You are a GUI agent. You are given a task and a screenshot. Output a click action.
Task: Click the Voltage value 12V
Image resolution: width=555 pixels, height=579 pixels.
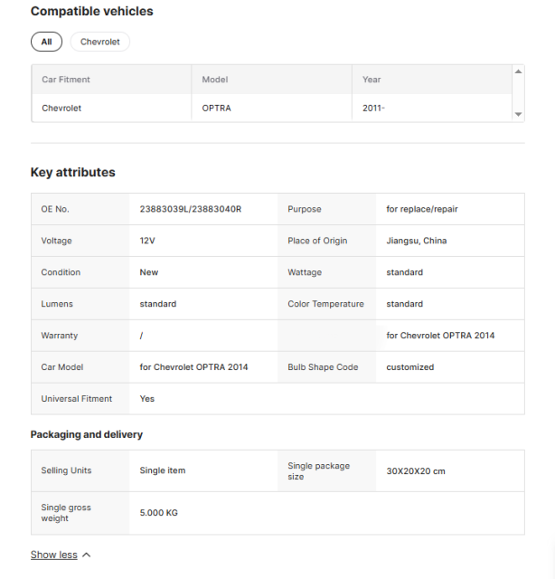pyautogui.click(x=148, y=241)
